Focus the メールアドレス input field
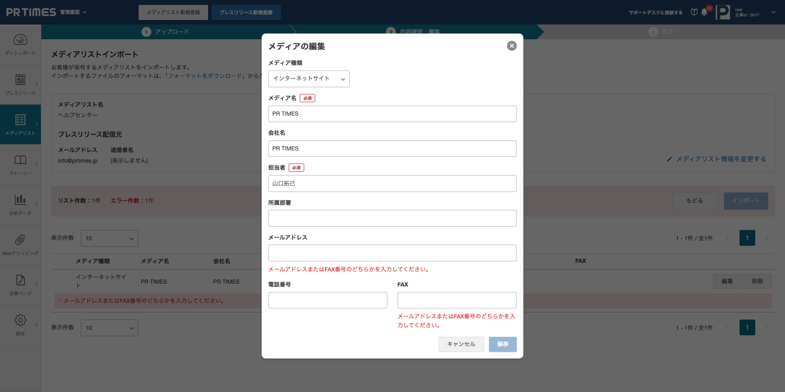The image size is (785, 392). point(392,253)
